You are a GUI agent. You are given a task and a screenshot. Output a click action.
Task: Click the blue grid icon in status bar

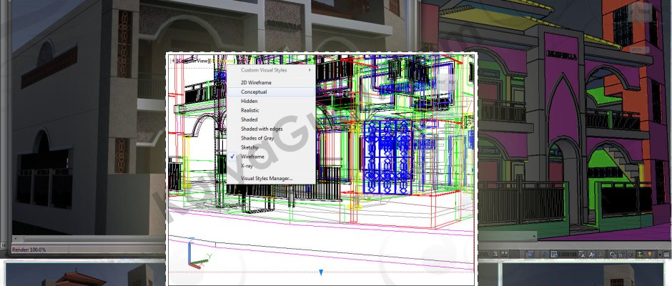(530, 255)
